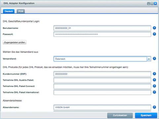
Task: Switch to the Deutsch tab
Action: [9, 11]
